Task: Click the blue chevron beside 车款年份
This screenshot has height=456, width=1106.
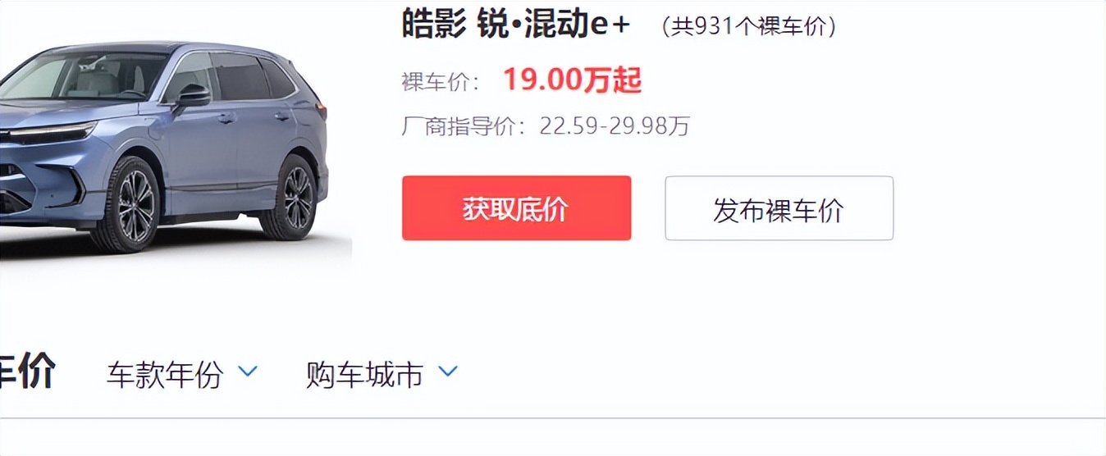Action: point(248,372)
